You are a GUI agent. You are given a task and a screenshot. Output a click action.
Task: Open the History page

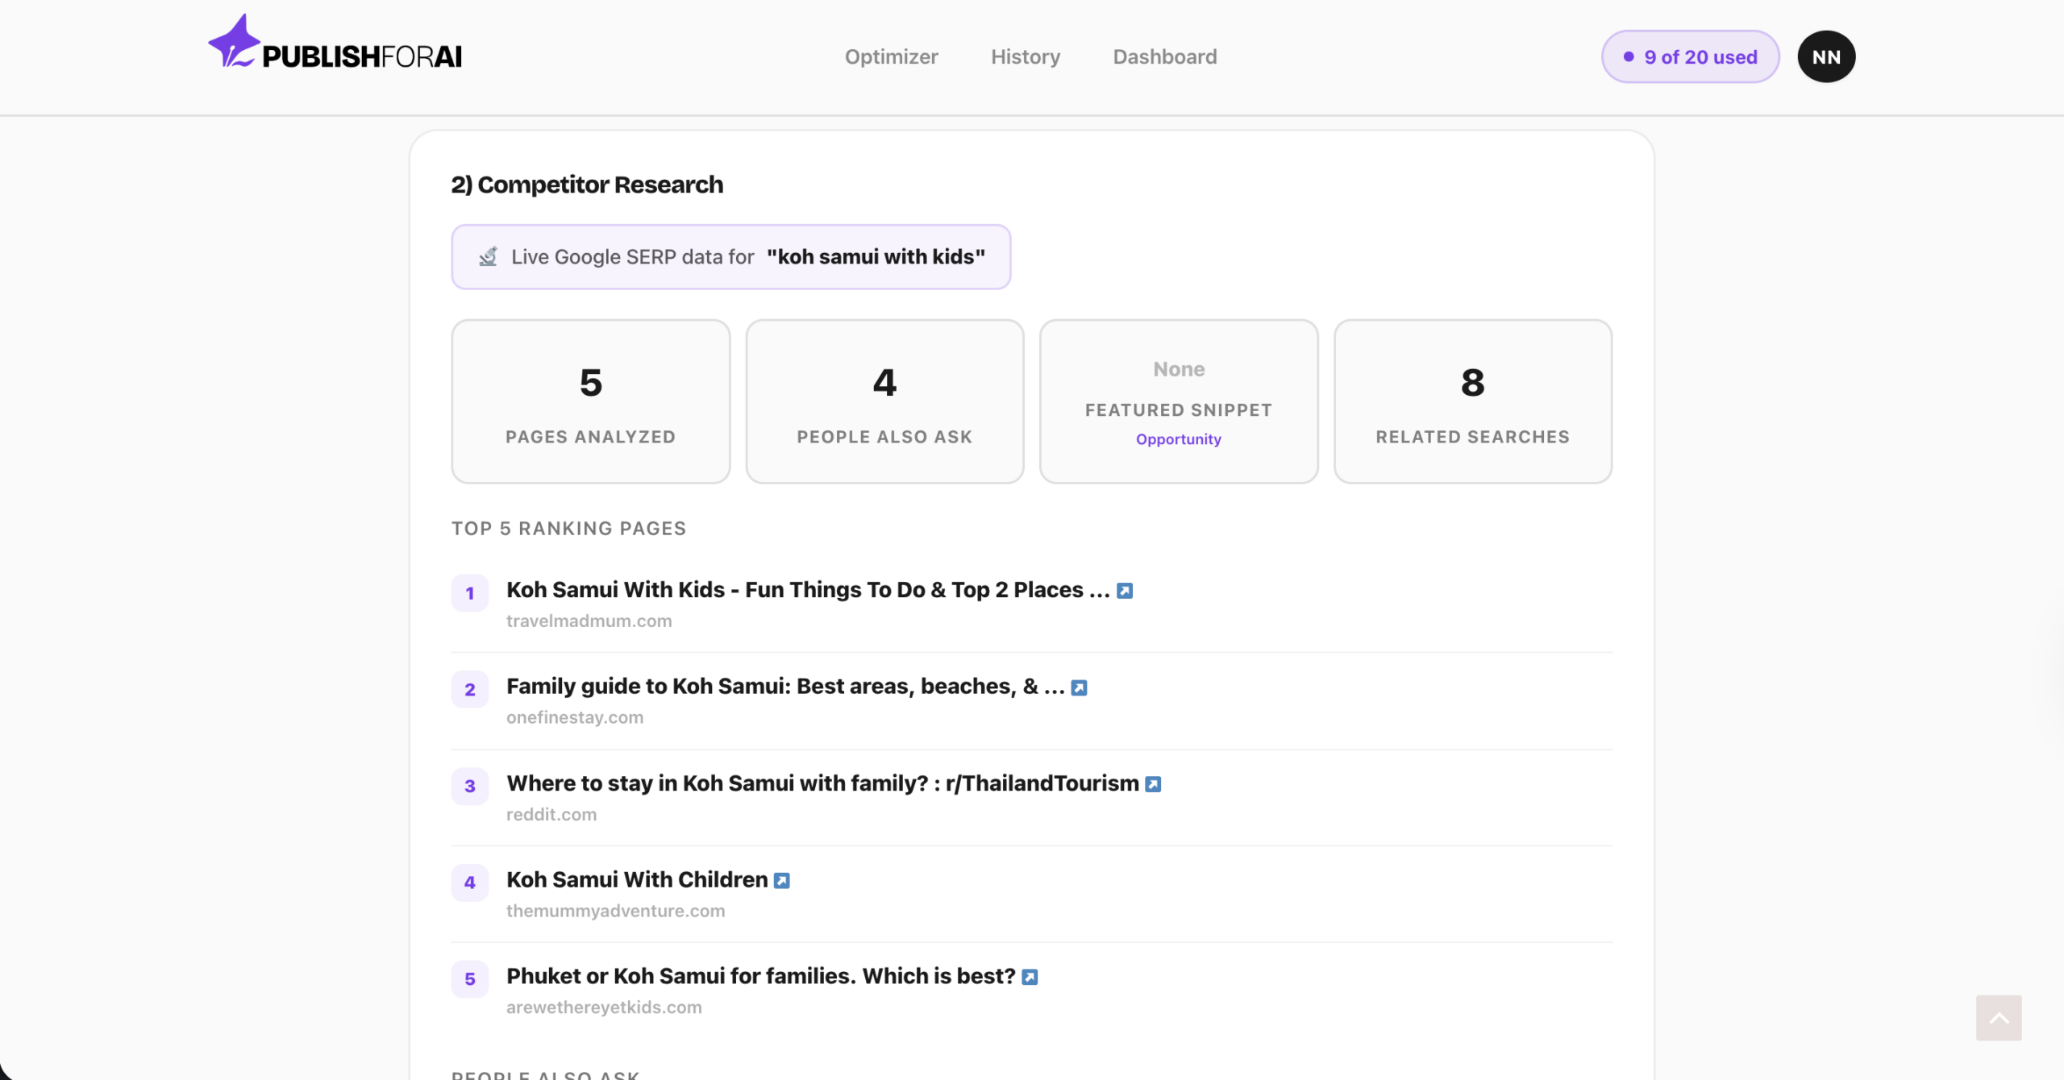coord(1025,56)
